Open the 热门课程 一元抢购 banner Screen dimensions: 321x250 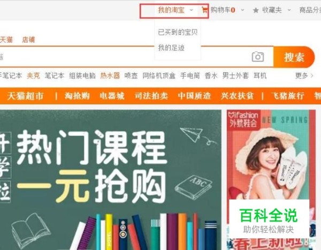[111, 180]
